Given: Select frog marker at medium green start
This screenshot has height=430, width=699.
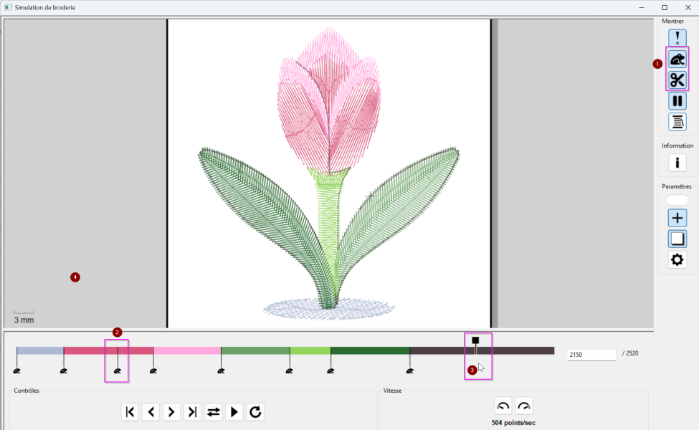Looking at the screenshot, I should point(221,371).
